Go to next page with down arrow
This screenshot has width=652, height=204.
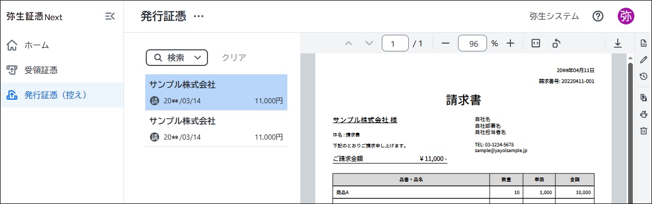point(369,44)
